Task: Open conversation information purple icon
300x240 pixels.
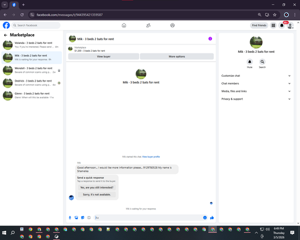Action: (x=210, y=38)
